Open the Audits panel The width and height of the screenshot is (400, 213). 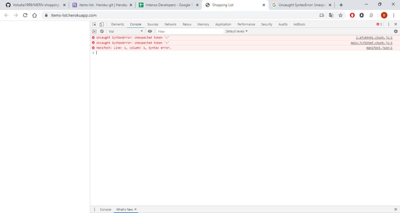coord(283,24)
